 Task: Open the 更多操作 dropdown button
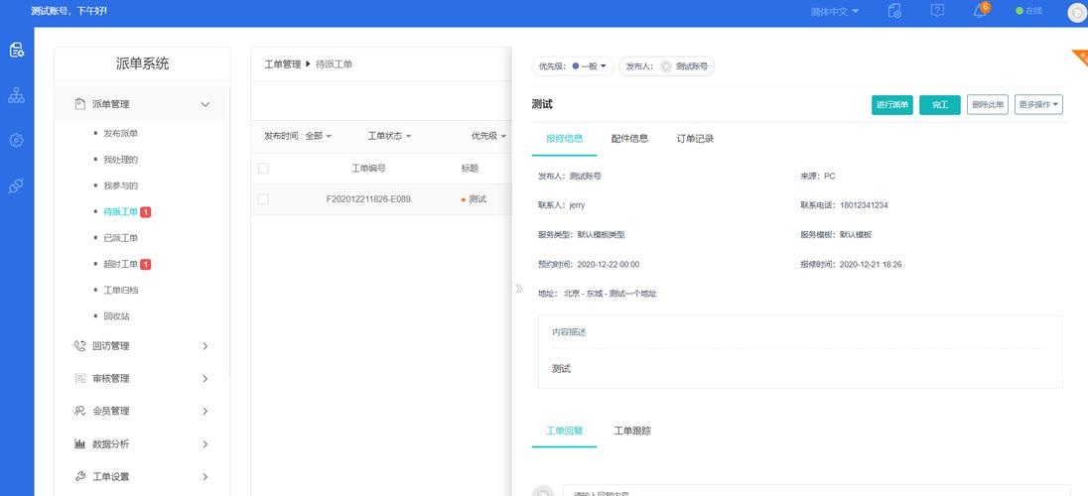coord(1038,105)
